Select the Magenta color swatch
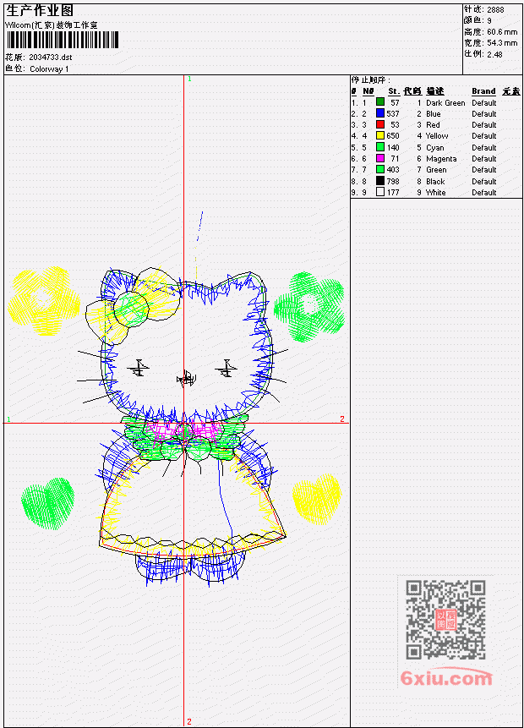The image size is (524, 728). click(380, 158)
